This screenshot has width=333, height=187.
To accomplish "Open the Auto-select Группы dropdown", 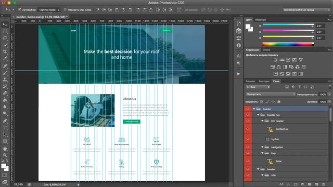I will 49,10.
